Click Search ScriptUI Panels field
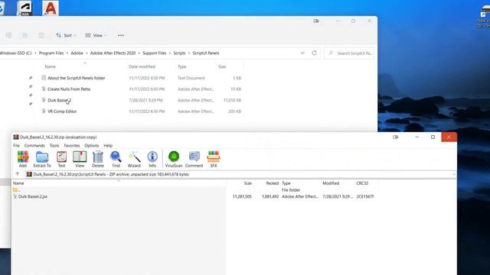The width and height of the screenshot is (490, 275). coord(349,53)
